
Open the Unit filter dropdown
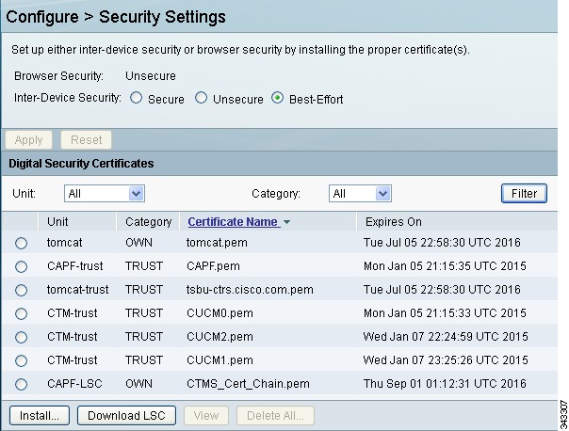point(105,193)
